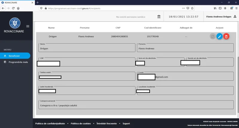
Task: Open the user profile icon
Action: pos(235,16)
